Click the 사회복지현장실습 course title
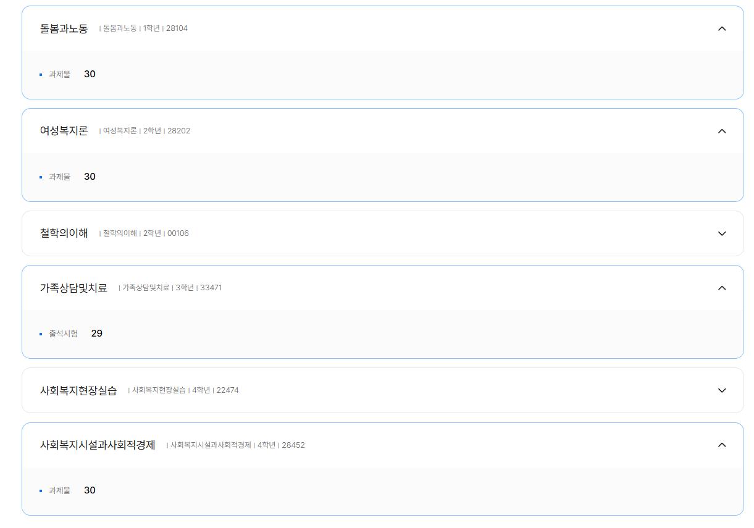The image size is (754, 528). pyautogui.click(x=78, y=390)
